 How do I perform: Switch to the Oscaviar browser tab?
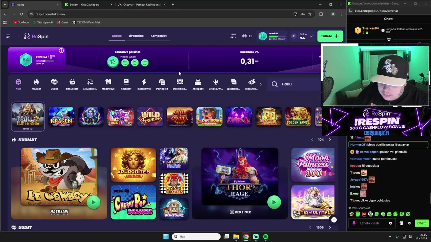[141, 5]
